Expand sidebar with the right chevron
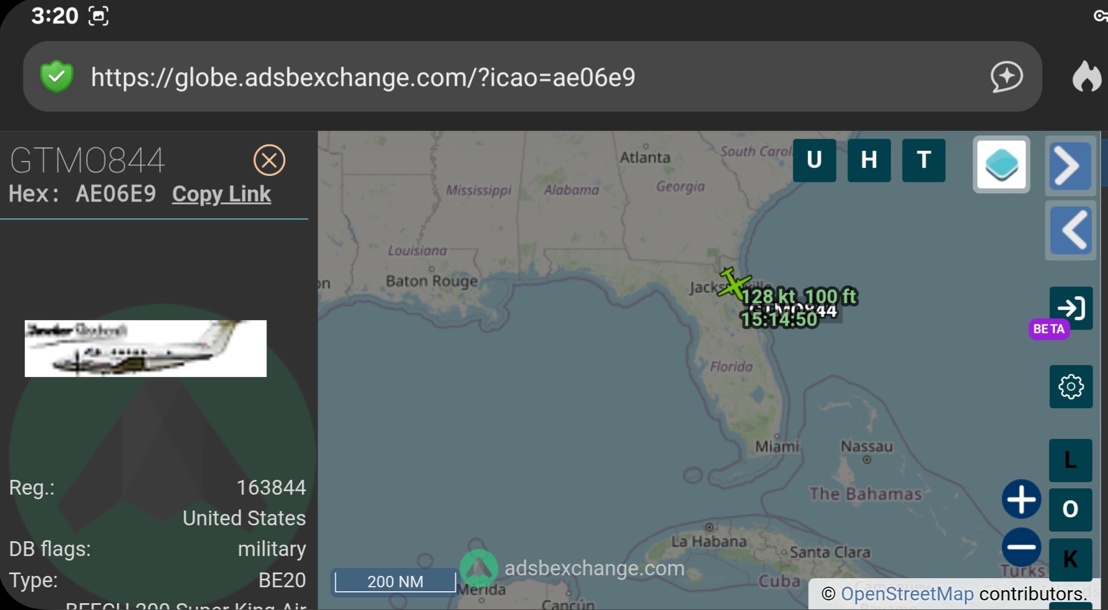This screenshot has height=610, width=1108. coord(1070,166)
